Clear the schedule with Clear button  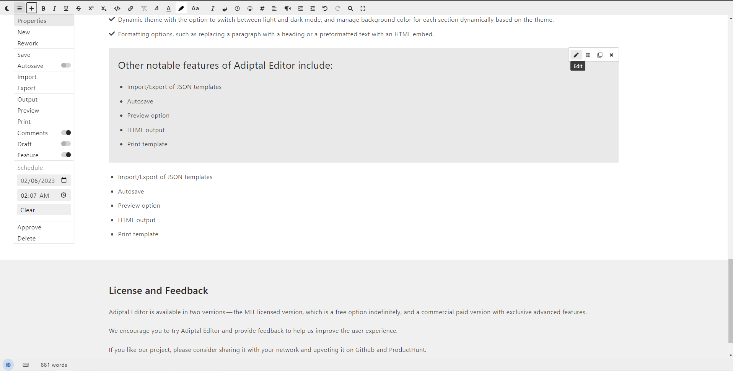click(44, 210)
